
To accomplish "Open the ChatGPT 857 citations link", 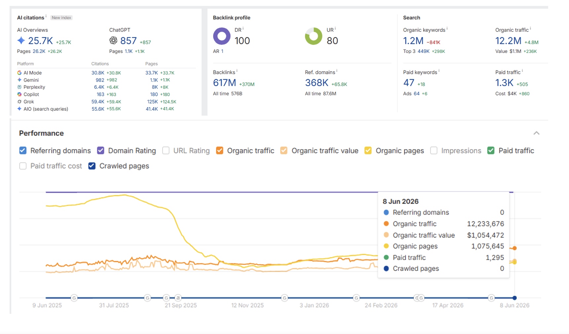I will [x=129, y=41].
